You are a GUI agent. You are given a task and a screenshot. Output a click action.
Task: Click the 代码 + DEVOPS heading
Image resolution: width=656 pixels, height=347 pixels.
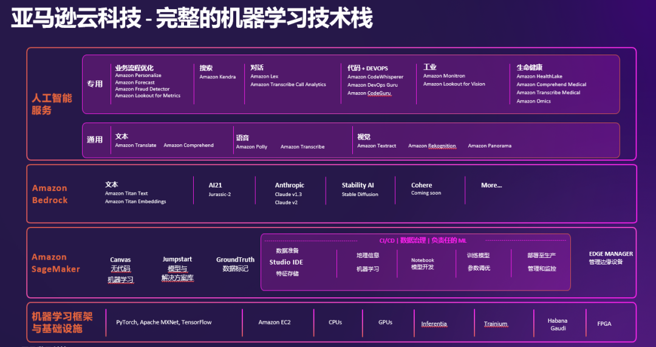367,68
